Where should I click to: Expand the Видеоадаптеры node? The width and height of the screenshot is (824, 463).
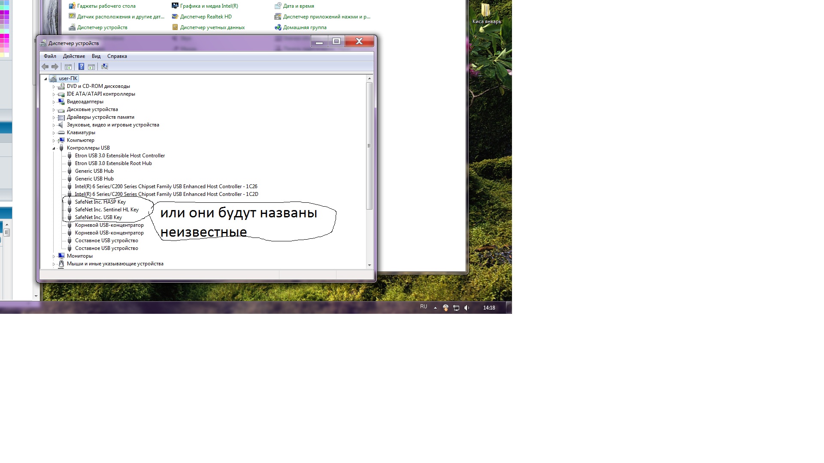(x=54, y=102)
